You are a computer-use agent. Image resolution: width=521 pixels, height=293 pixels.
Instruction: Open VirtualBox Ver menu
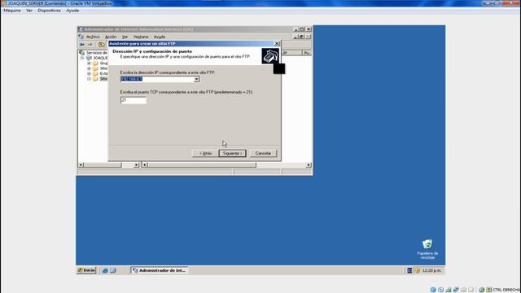coord(29,11)
